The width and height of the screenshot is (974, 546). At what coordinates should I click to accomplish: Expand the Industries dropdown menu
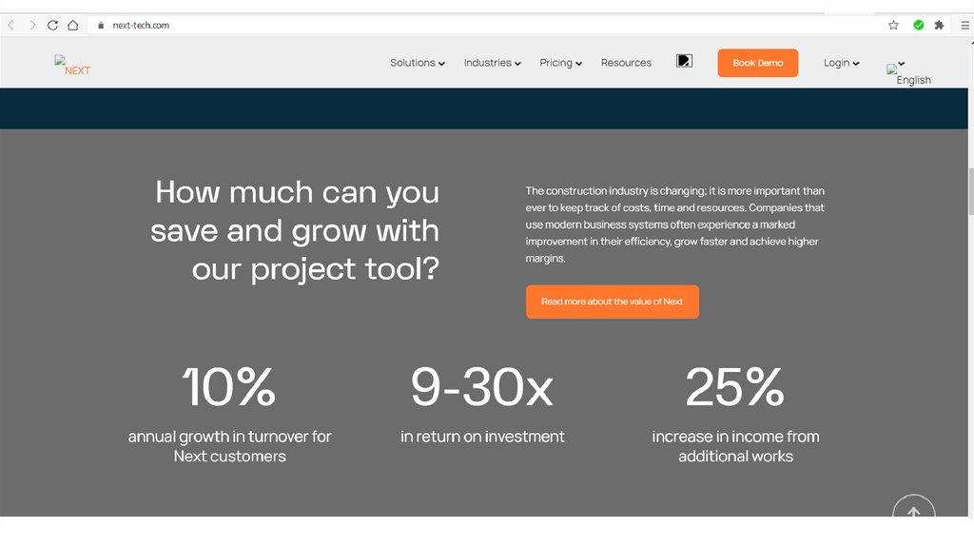(492, 63)
